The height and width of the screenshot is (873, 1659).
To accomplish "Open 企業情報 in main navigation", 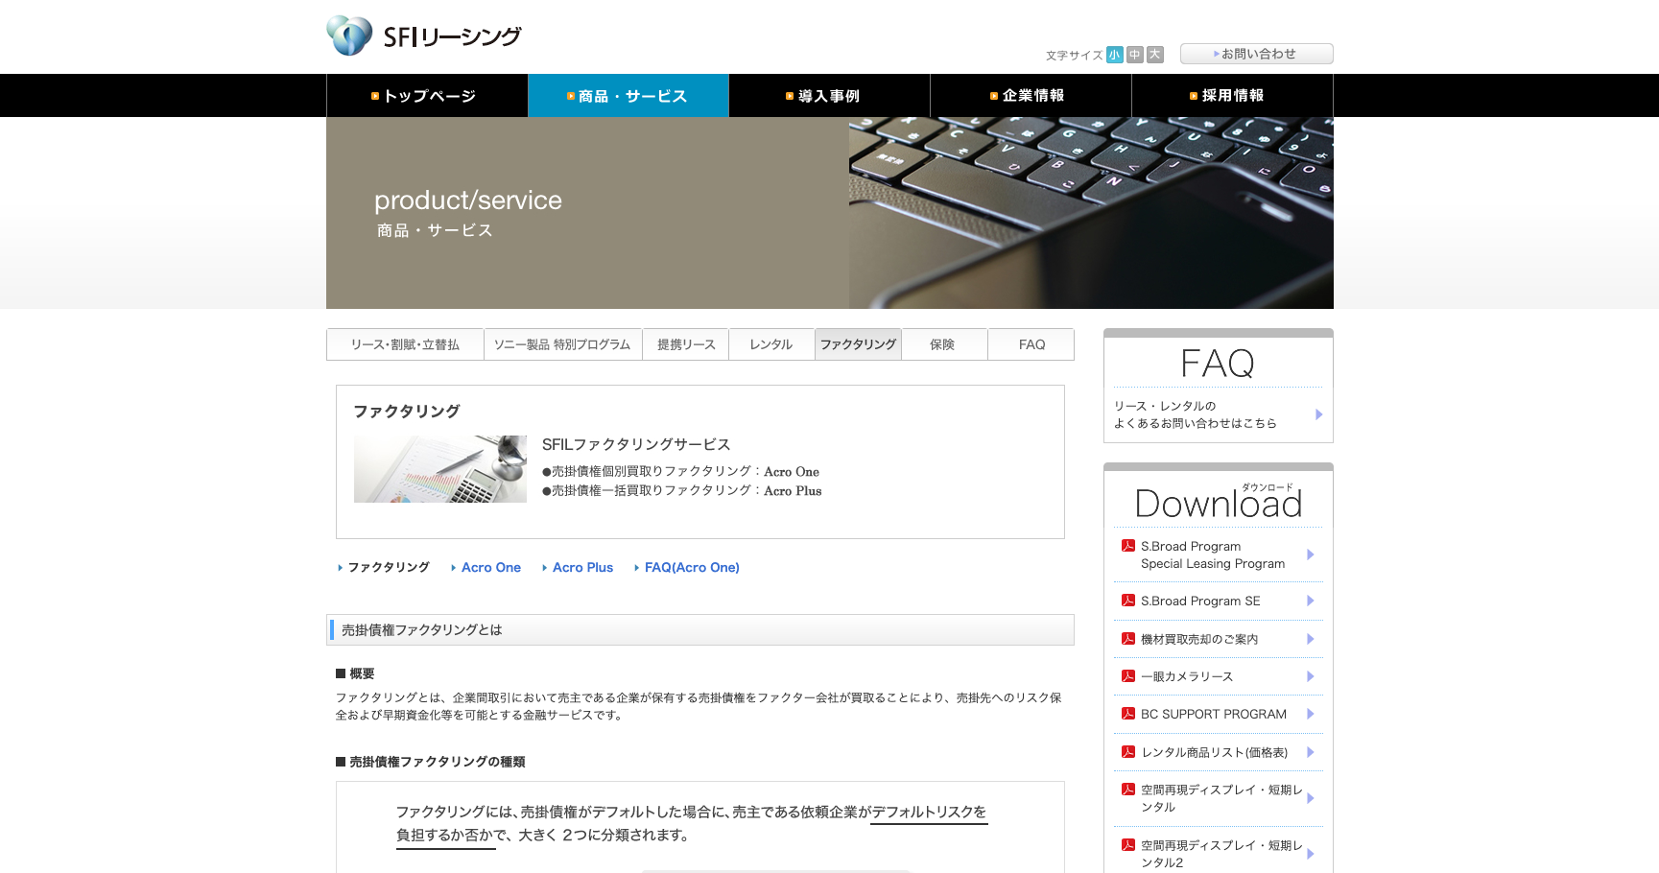I will pos(1031,96).
